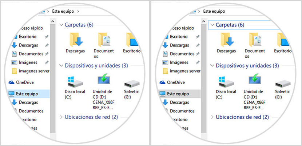Image resolution: width=302 pixels, height=146 pixels.
Task: Open Documentos folder icon in left window
Action: [104, 40]
